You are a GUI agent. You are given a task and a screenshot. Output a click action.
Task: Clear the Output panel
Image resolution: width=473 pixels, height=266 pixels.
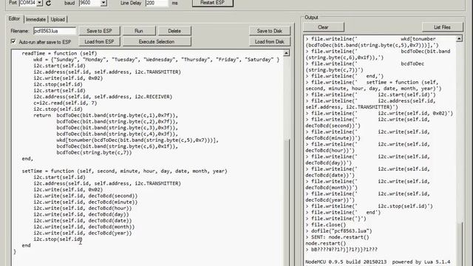(323, 27)
